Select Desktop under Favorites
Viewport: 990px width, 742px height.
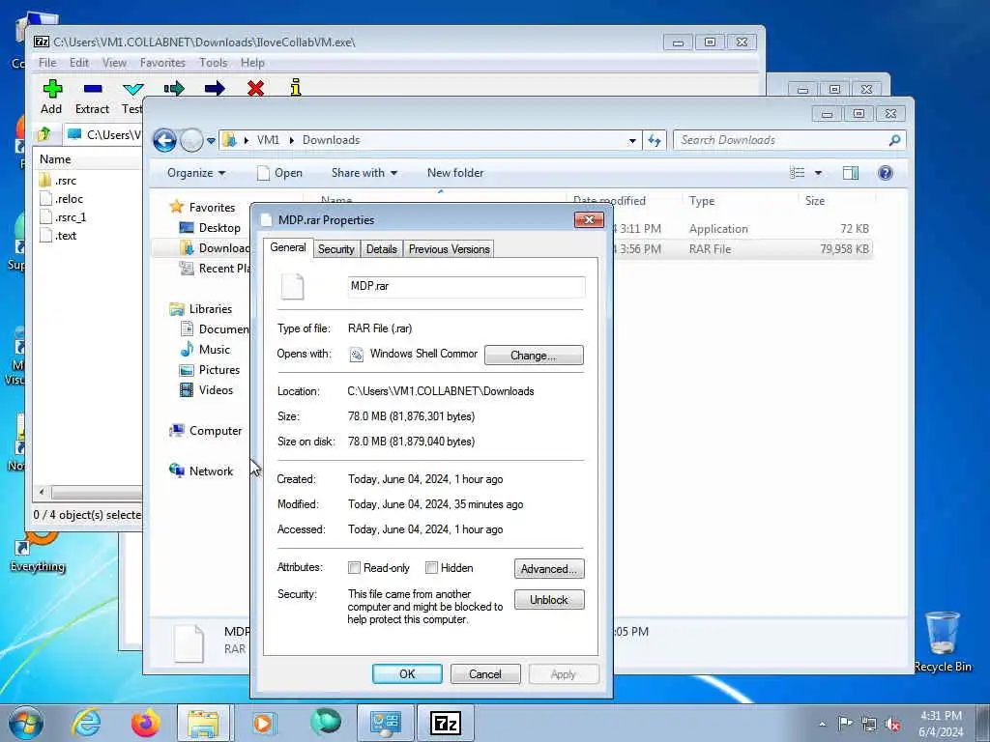click(210, 228)
